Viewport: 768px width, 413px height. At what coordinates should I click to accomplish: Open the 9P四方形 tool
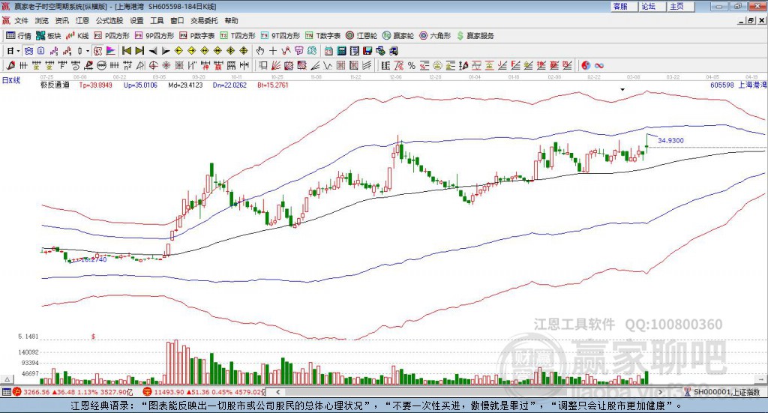[x=154, y=36]
